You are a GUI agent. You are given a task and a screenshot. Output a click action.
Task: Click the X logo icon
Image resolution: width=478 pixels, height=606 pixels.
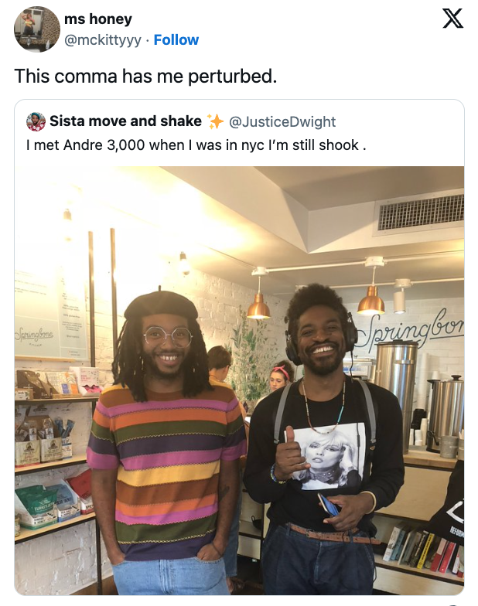(452, 19)
